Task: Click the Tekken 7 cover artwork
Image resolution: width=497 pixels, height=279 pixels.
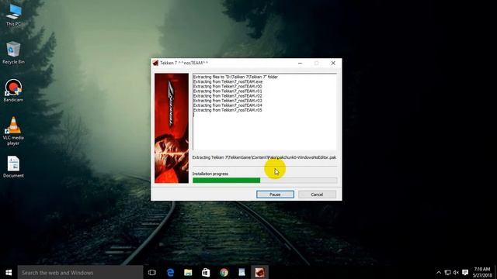Action: (172, 128)
